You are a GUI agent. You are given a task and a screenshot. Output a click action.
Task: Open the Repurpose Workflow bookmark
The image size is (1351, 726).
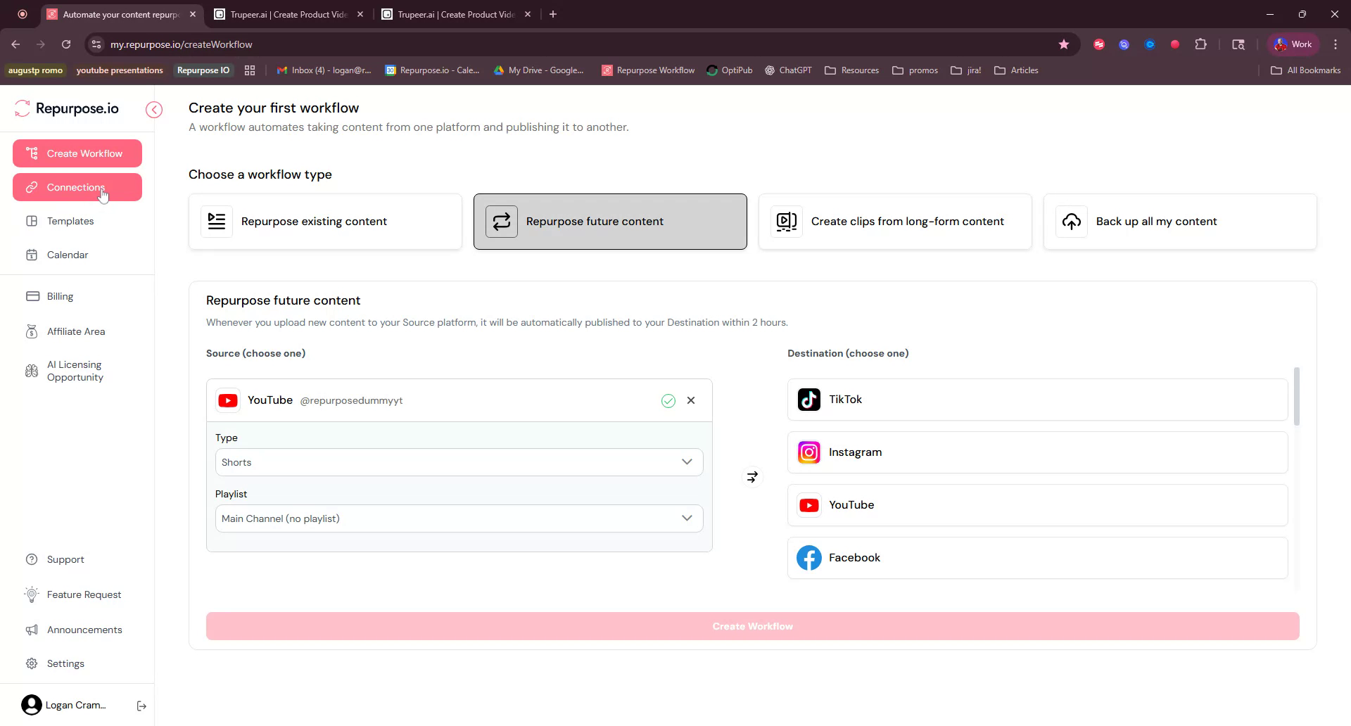point(647,70)
